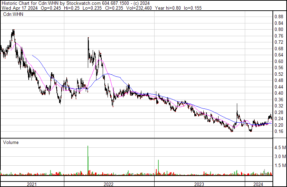Click the 'Year hi=0.80' value

(x=168, y=8)
